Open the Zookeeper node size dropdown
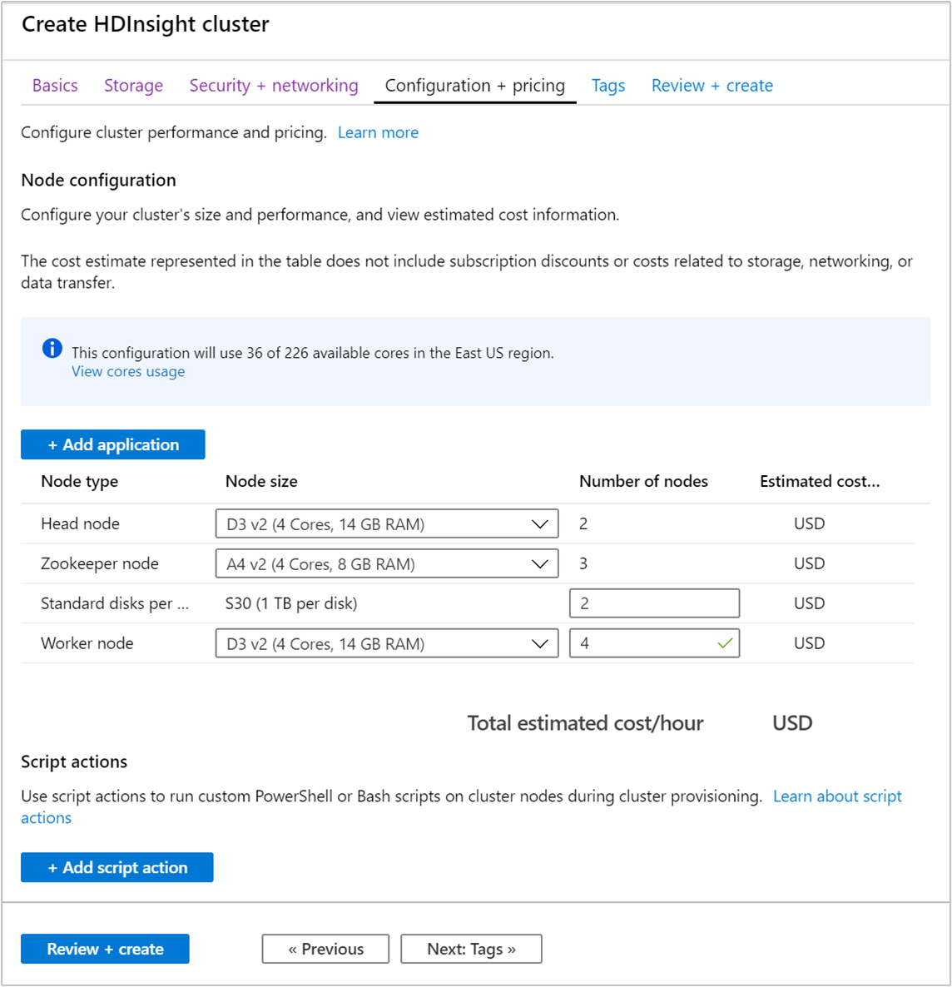952x987 pixels. click(x=542, y=563)
